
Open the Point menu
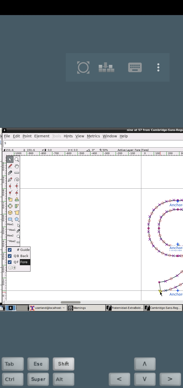pos(27,136)
